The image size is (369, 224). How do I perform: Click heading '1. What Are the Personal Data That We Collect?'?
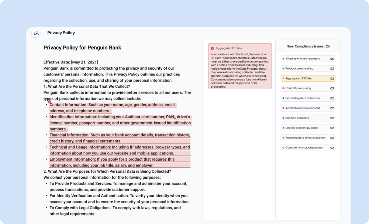pos(87,87)
